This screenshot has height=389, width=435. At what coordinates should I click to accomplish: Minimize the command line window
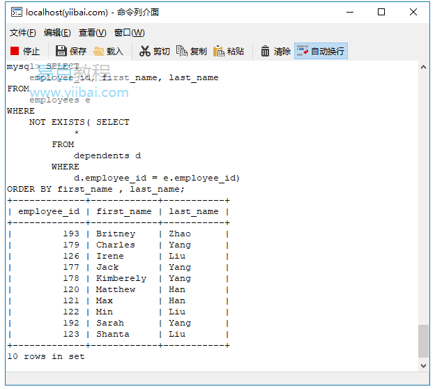click(x=349, y=12)
